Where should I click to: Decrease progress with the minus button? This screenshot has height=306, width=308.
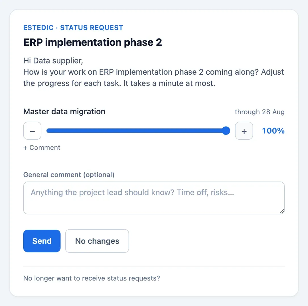click(32, 131)
